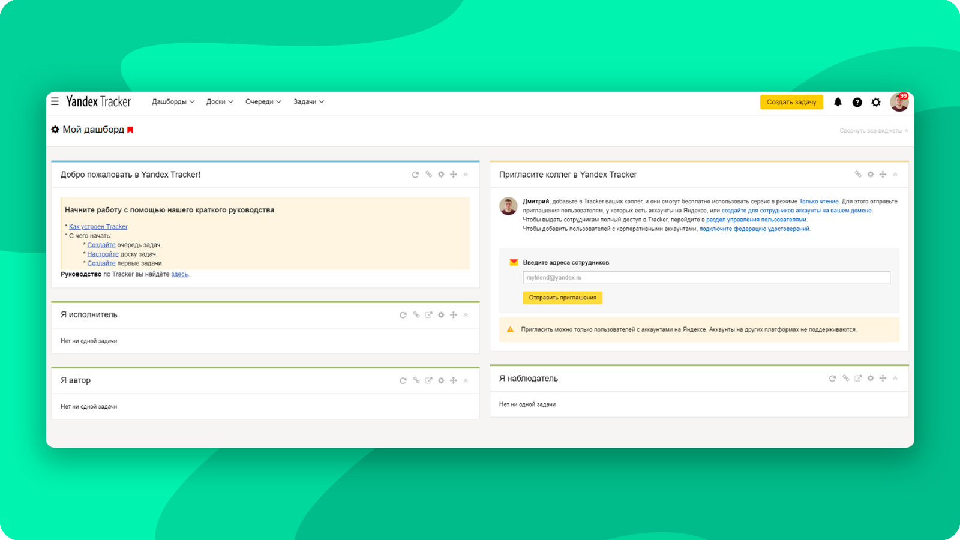Open the здесь guide link
The height and width of the screenshot is (540, 960).
click(179, 274)
